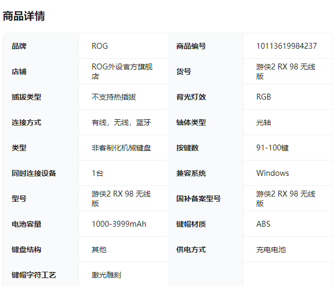Click the switch type value 光轴
The height and width of the screenshot is (286, 333).
point(264,122)
